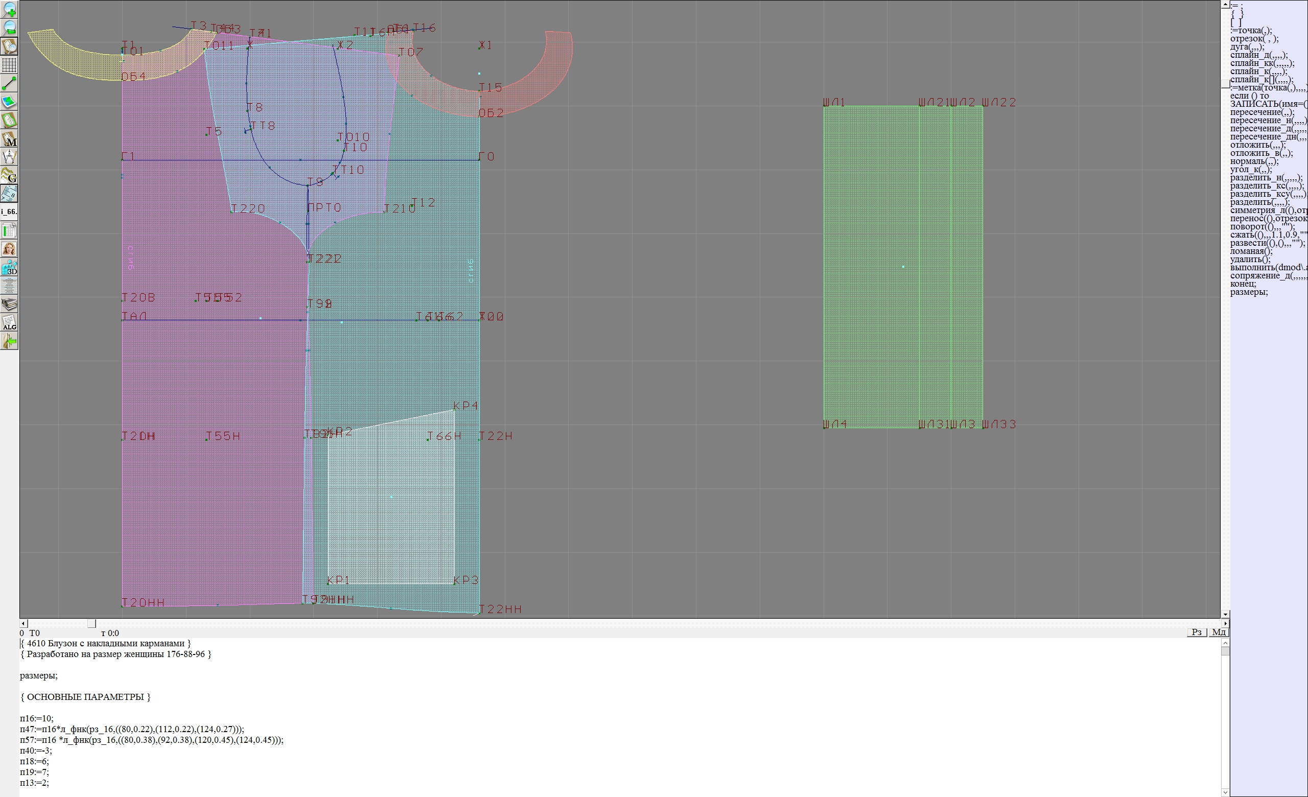
Task: Click the zoom in magnifier icon
Action: coord(9,9)
